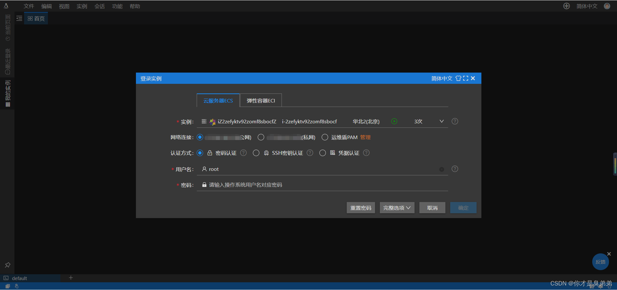617x290 pixels.
Task: Click instance name iZ2zefyktv92zomf8sbocfZ
Action: (247, 121)
